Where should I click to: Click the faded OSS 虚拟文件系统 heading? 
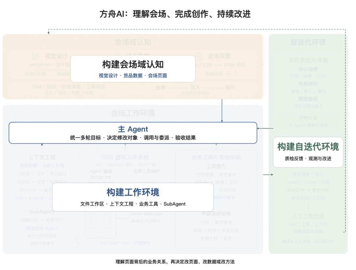pyautogui.click(x=125, y=157)
